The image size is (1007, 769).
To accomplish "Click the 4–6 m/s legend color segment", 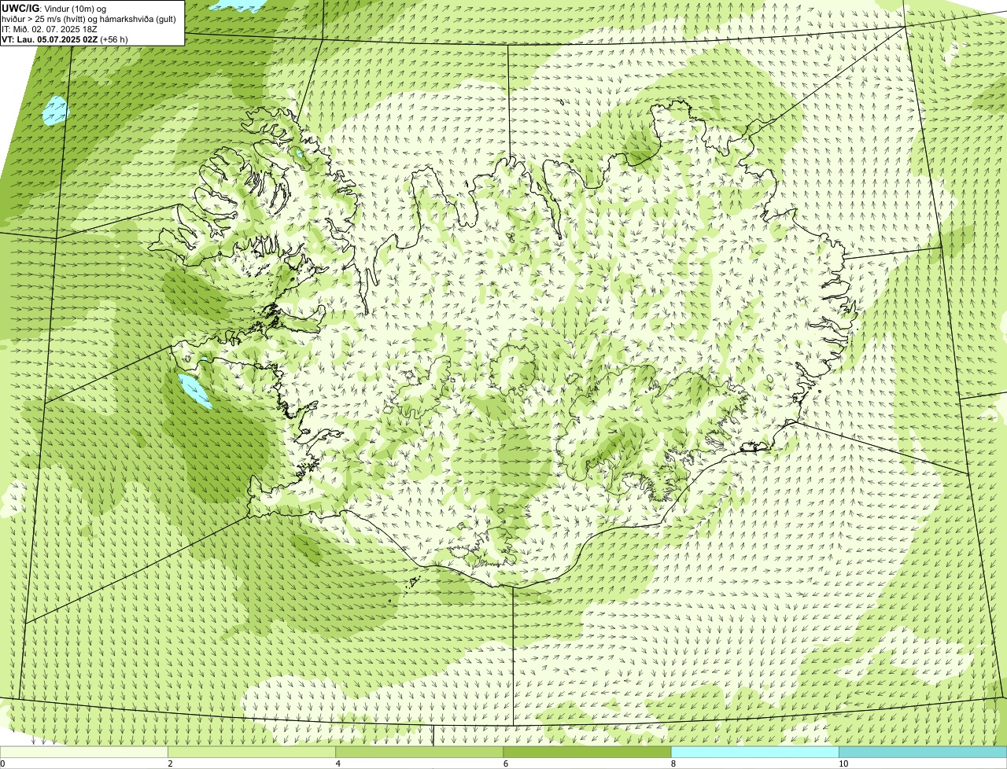I will coord(419,752).
